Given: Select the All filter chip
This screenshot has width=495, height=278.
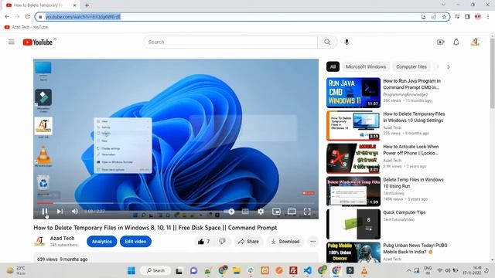Looking at the screenshot, I should click(x=333, y=67).
